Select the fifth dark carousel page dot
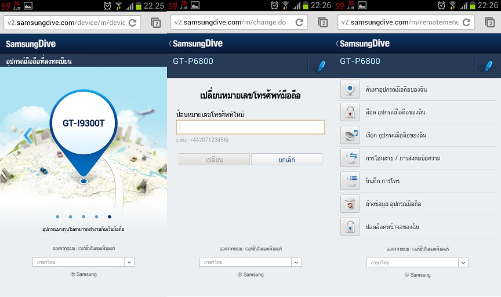The width and height of the screenshot is (501, 297). (110, 217)
